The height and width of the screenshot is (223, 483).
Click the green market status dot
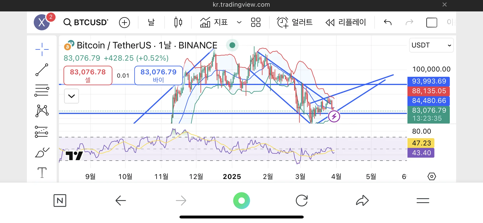click(x=232, y=45)
